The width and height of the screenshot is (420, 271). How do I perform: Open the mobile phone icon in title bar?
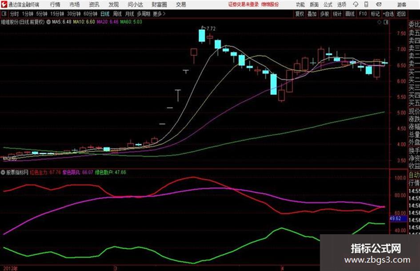[x=366, y=4]
